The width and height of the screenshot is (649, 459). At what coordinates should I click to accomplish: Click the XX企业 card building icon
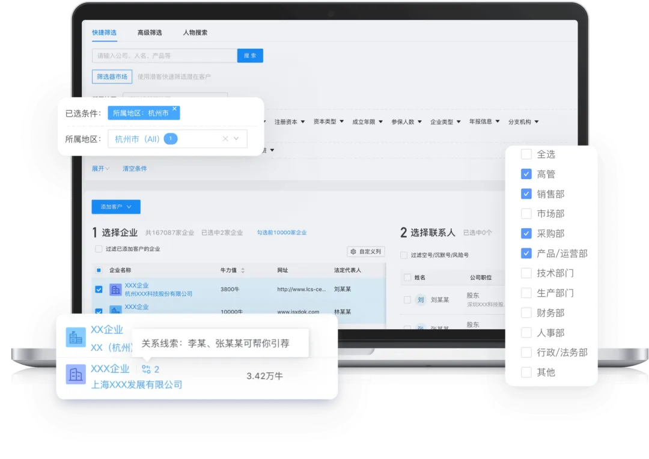click(x=76, y=337)
